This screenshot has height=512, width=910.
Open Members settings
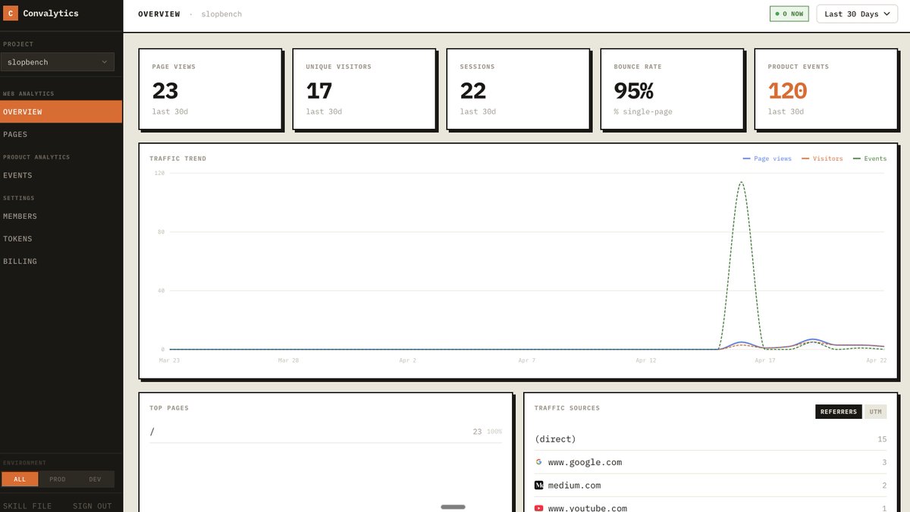point(61,217)
